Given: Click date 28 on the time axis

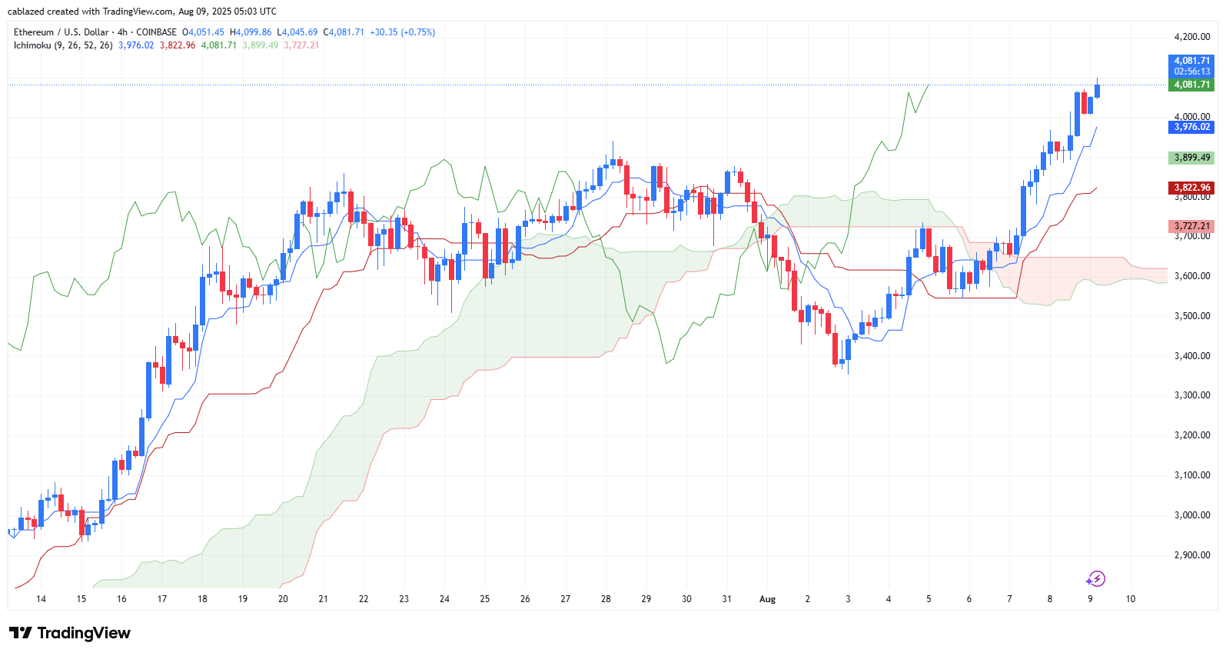Looking at the screenshot, I should (606, 599).
